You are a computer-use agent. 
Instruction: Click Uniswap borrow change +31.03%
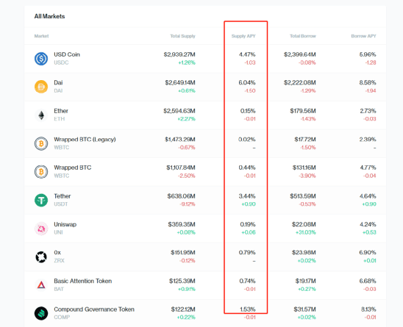tap(305, 232)
